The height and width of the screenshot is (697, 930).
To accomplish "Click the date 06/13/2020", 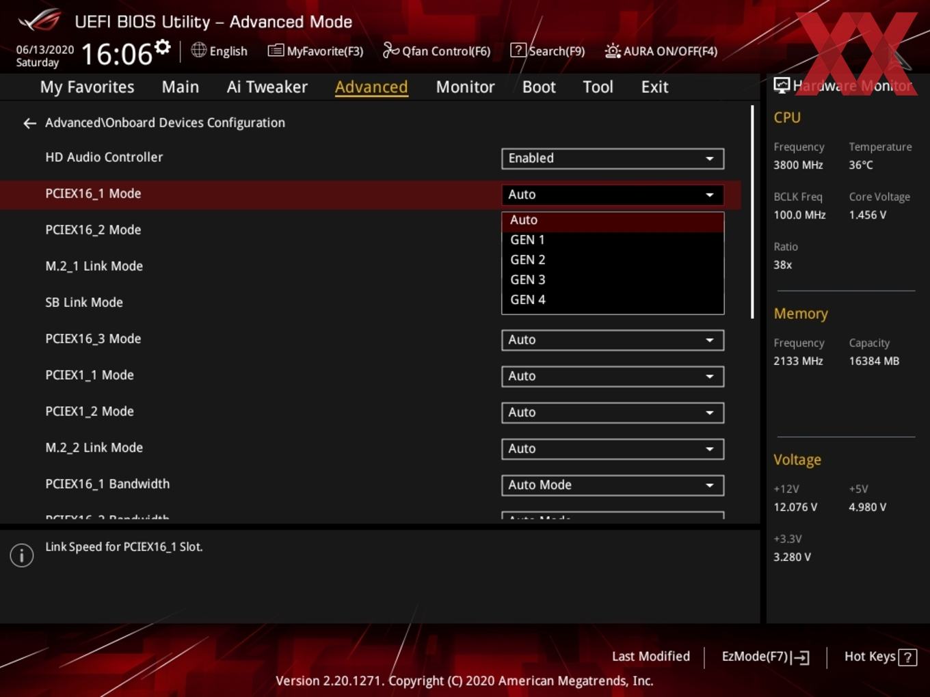I will pyautogui.click(x=45, y=50).
